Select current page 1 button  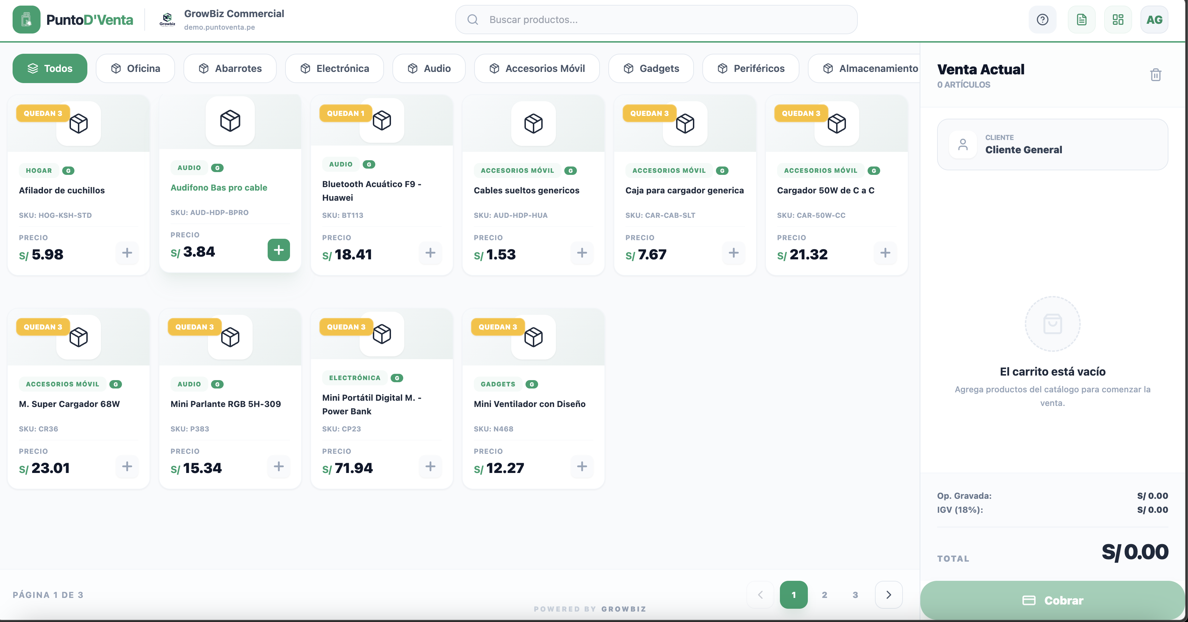[794, 595]
